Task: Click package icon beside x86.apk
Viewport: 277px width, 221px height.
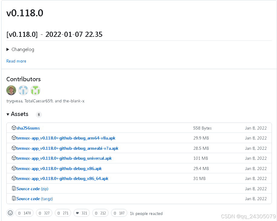Action: [x=14, y=168]
